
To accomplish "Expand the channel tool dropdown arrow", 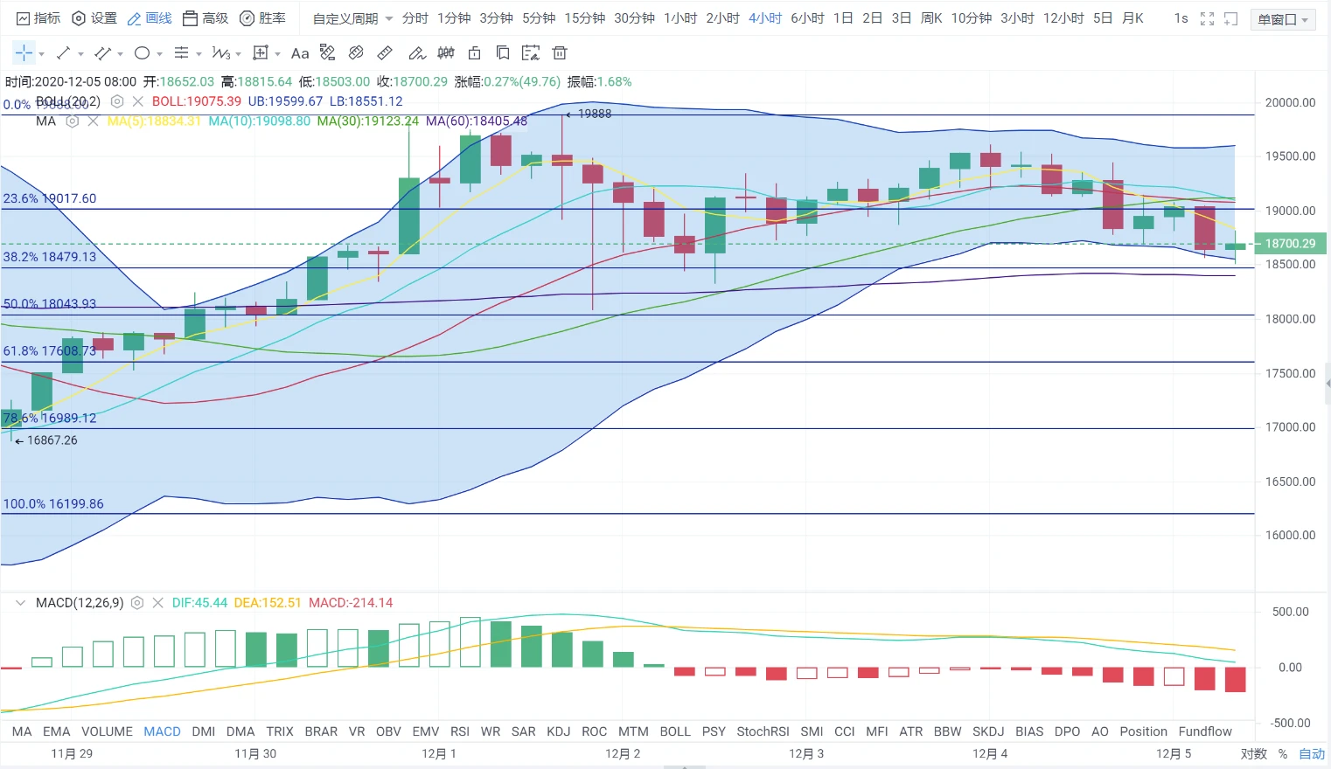I will 120,54.
